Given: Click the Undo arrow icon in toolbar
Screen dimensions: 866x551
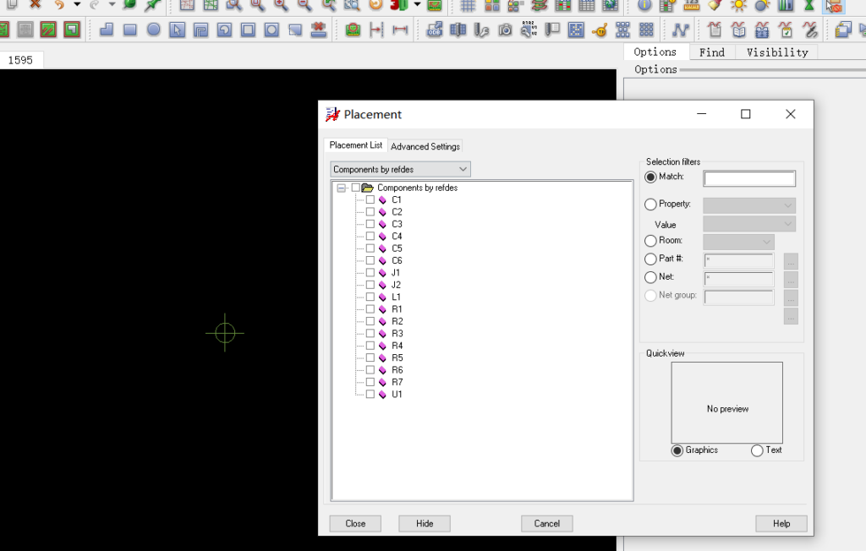Looking at the screenshot, I should tap(59, 4).
